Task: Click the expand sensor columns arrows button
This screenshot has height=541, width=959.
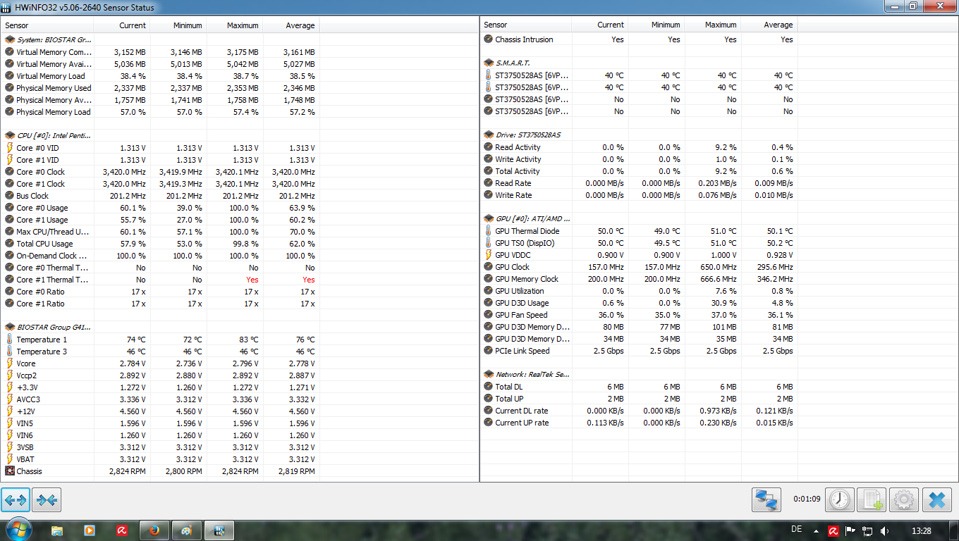Action: 16,500
